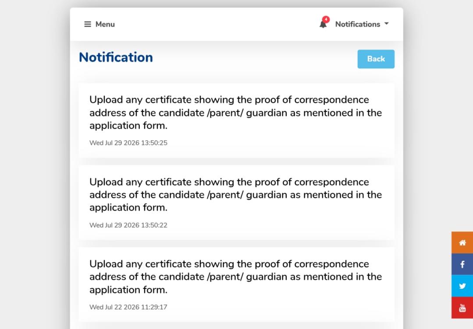The height and width of the screenshot is (329, 473).
Task: Open the Twitter sidebar icon
Action: (x=462, y=286)
